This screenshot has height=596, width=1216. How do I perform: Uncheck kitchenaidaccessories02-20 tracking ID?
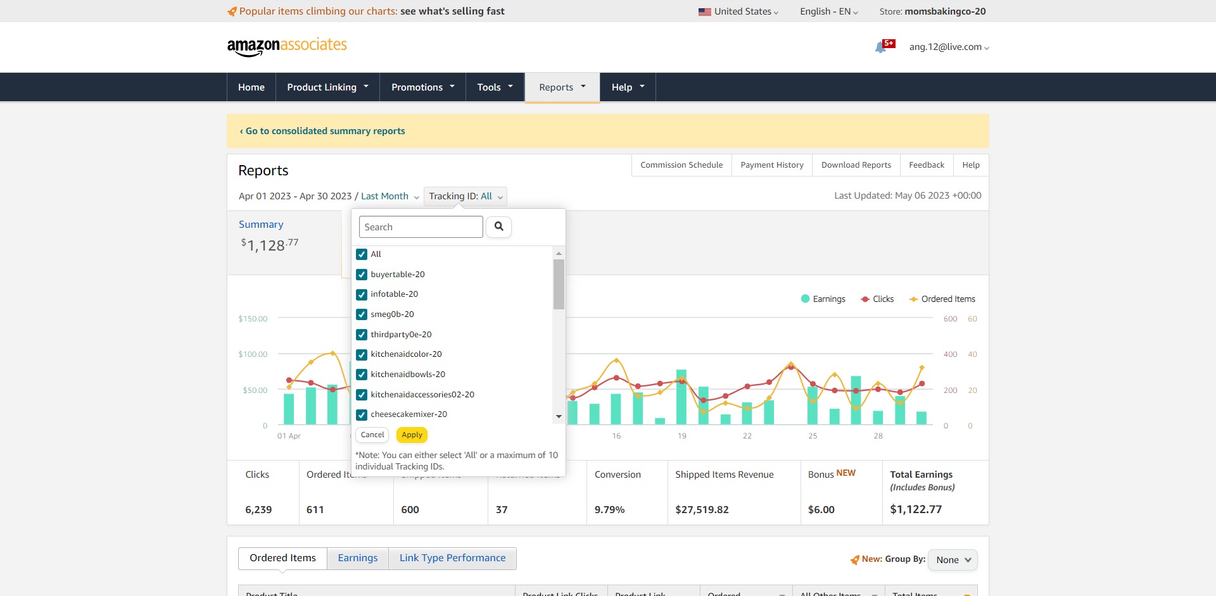click(362, 395)
